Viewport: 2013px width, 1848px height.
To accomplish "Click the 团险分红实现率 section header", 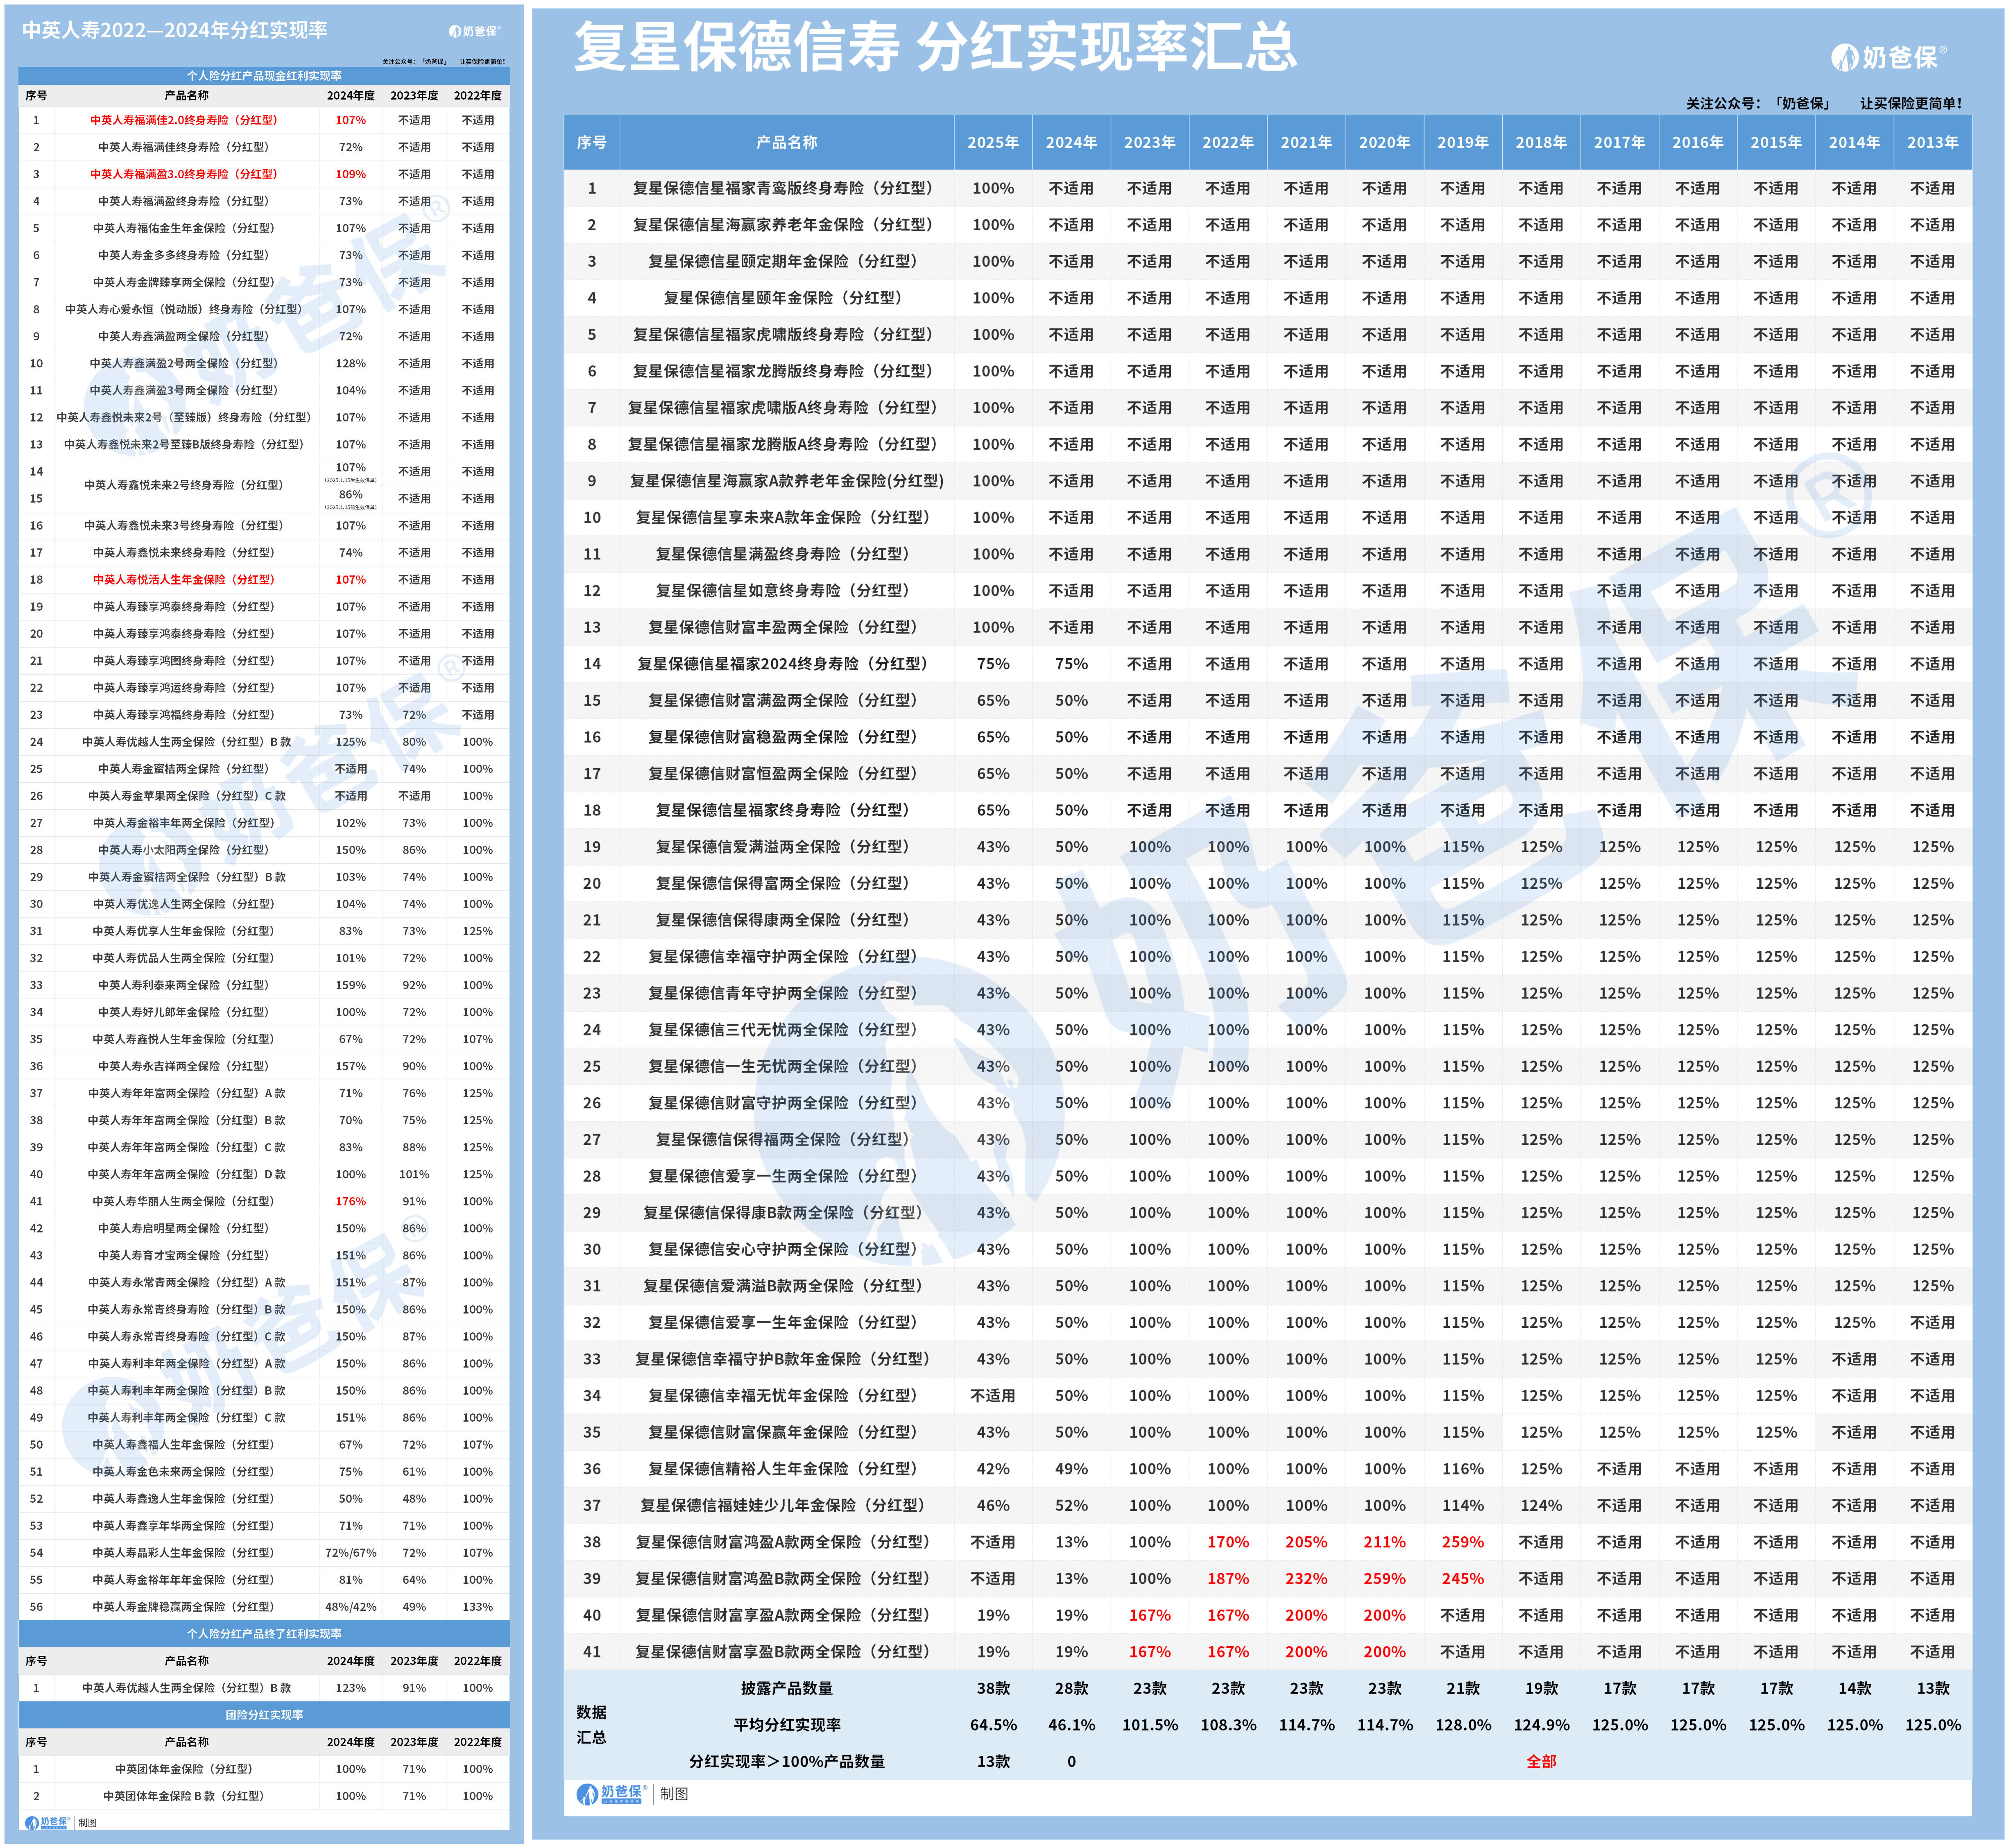I will pos(264,1714).
